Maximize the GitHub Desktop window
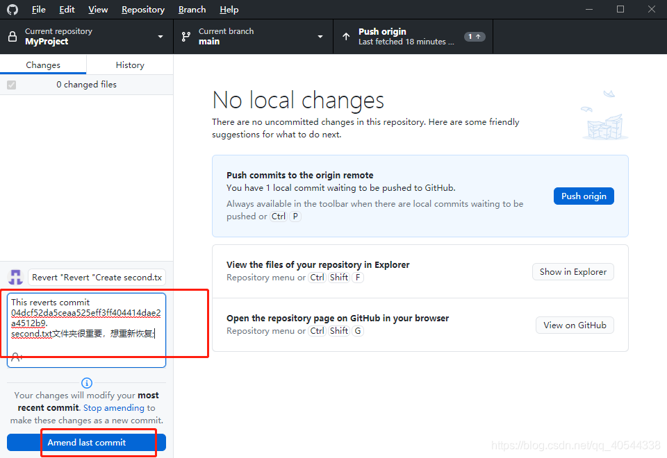The height and width of the screenshot is (458, 667). tap(620, 9)
